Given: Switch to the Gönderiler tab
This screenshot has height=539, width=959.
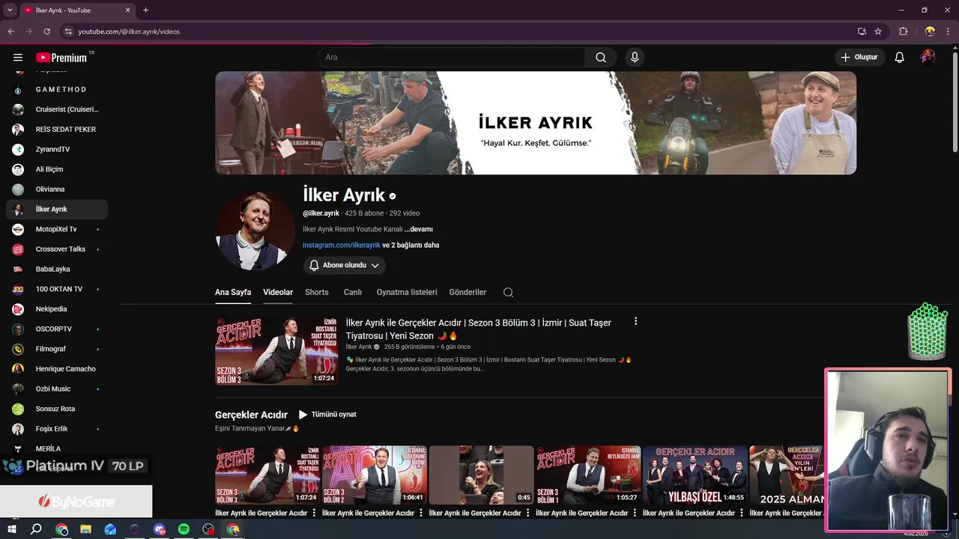Looking at the screenshot, I should click(x=468, y=292).
